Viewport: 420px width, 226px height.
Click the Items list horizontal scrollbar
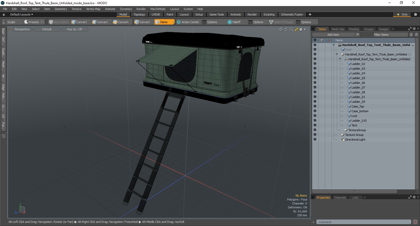click(354, 191)
